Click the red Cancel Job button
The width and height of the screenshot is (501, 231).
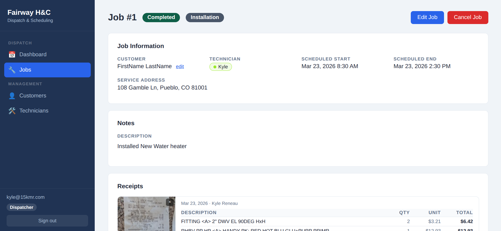(x=467, y=17)
